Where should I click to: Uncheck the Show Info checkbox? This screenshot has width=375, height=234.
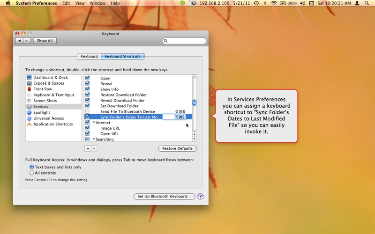(87, 89)
